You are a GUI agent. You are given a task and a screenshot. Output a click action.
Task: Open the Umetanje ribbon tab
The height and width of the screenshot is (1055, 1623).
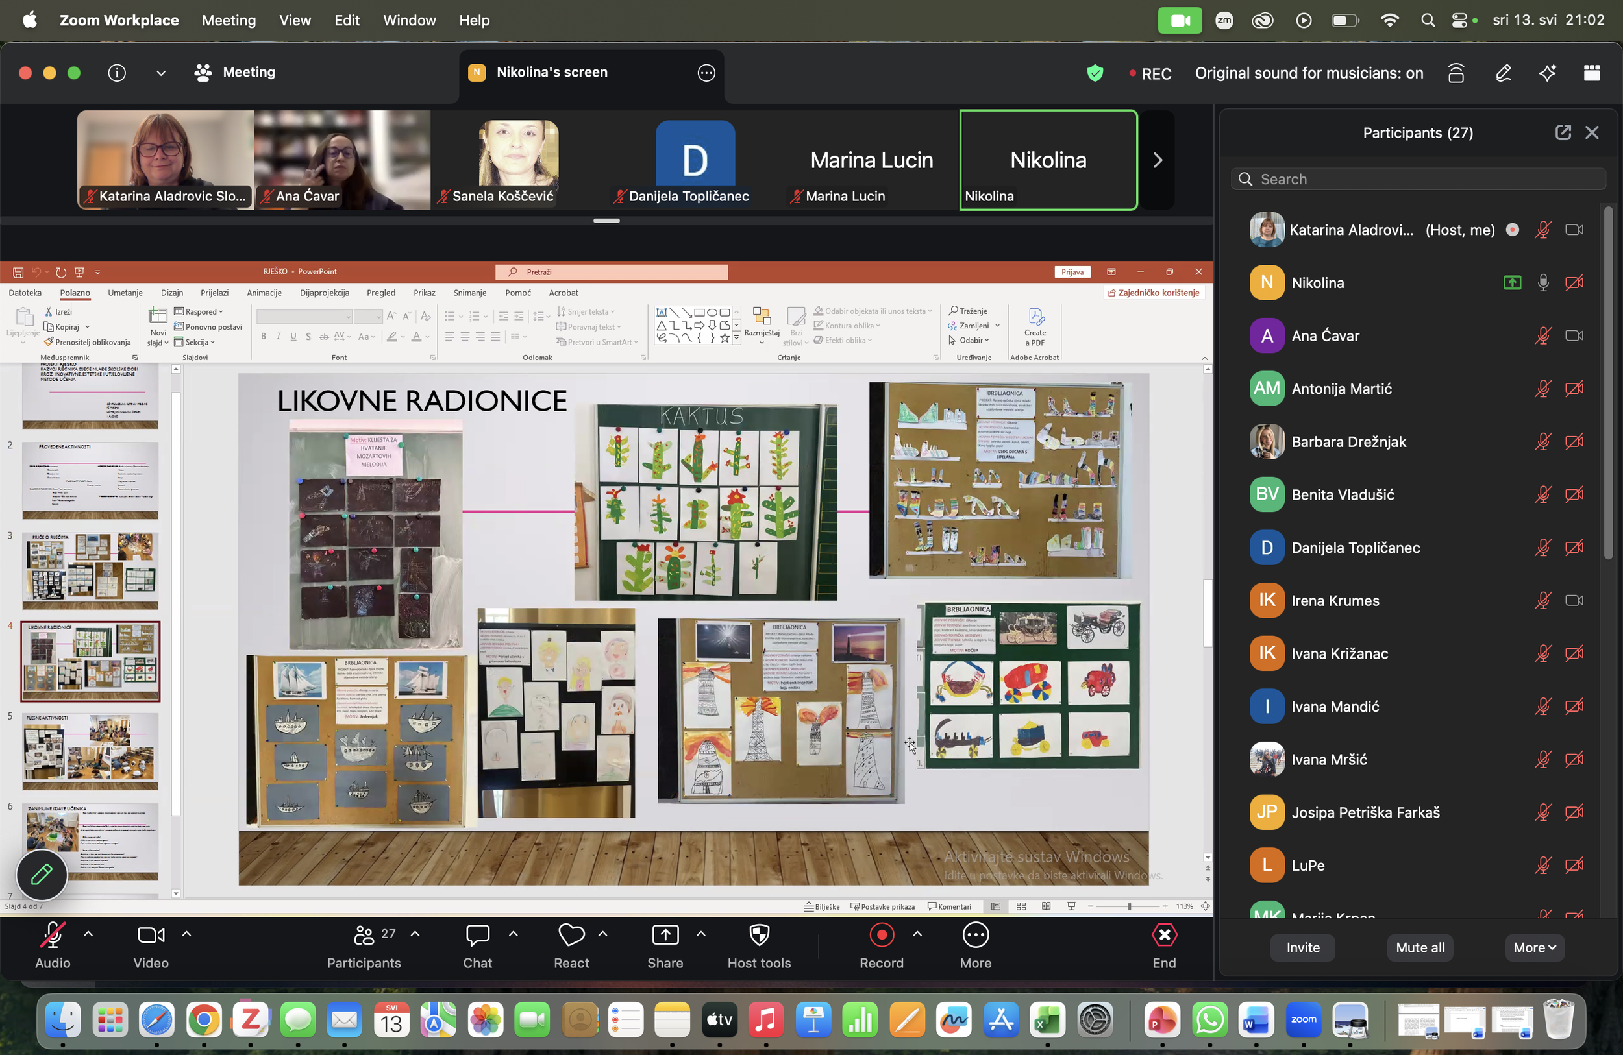click(125, 293)
